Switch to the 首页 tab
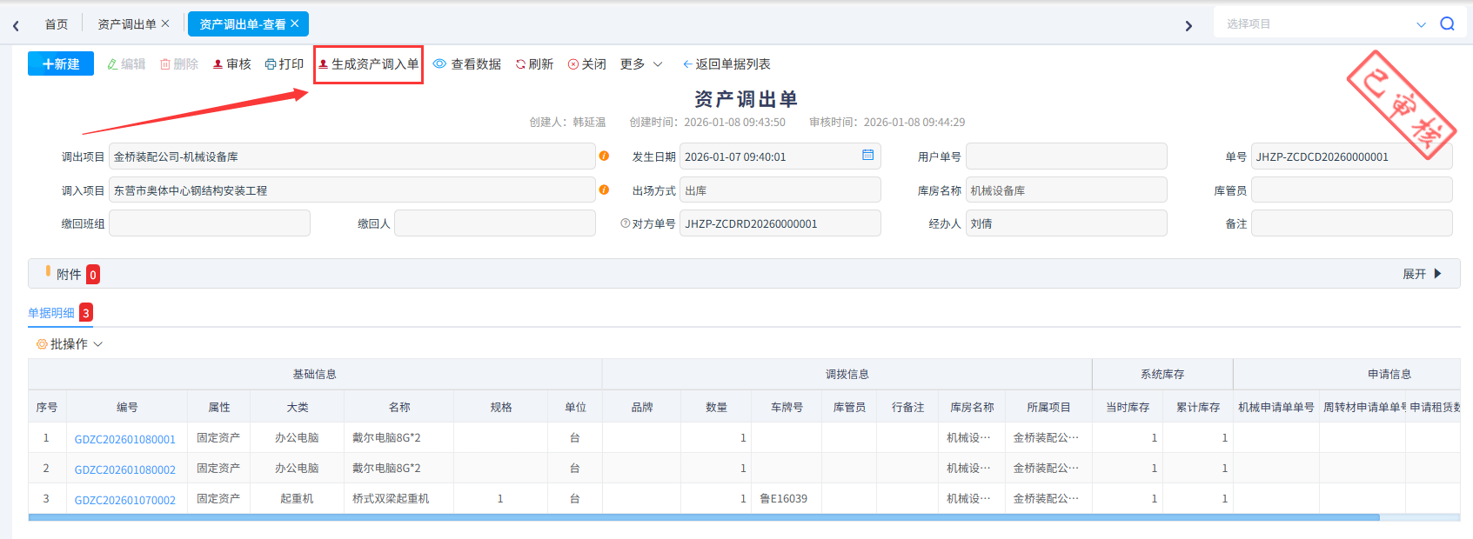The height and width of the screenshot is (539, 1473). click(x=57, y=24)
